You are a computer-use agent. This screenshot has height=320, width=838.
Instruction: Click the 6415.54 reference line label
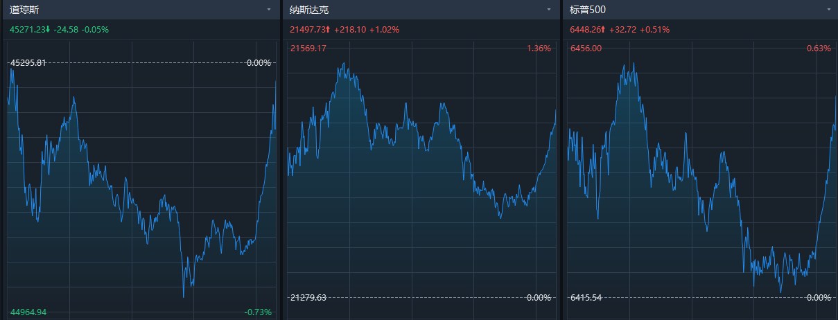pyautogui.click(x=586, y=298)
